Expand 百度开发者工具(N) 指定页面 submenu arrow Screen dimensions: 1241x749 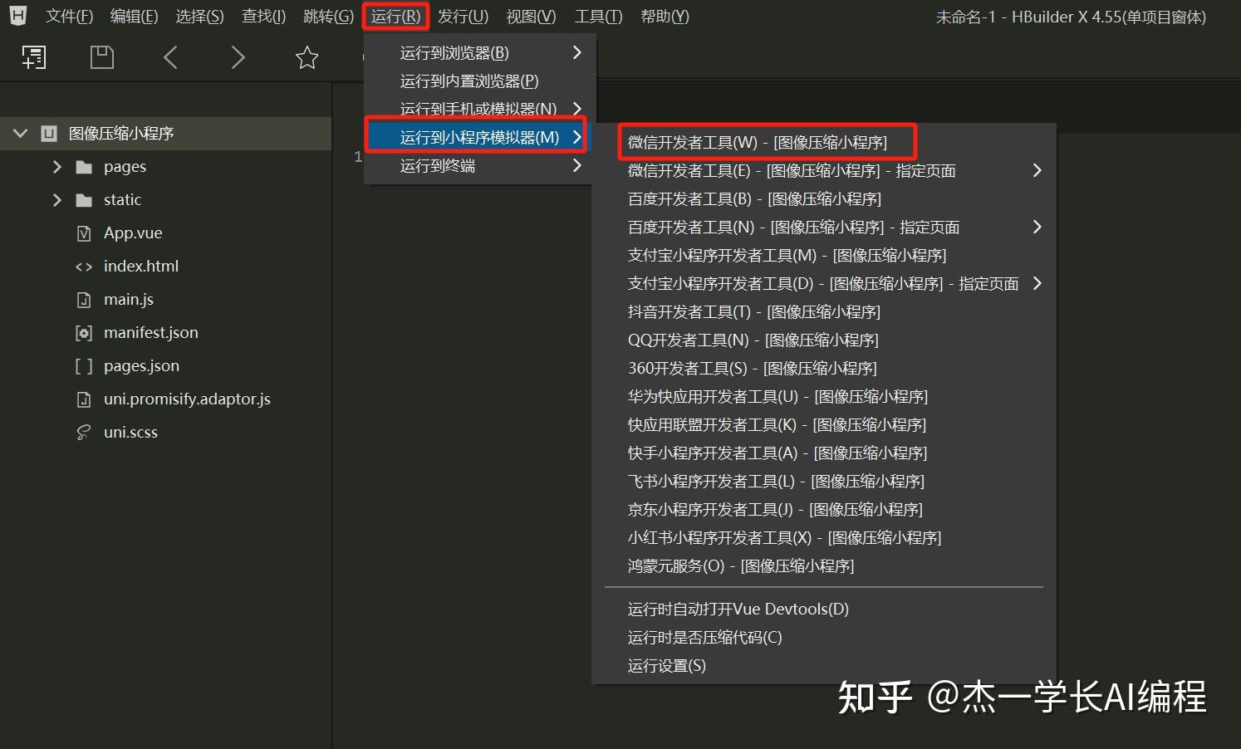tap(1037, 227)
